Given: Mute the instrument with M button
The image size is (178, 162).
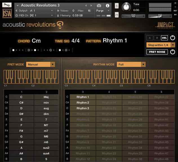Looking at the screenshot, I should click(x=117, y=15).
